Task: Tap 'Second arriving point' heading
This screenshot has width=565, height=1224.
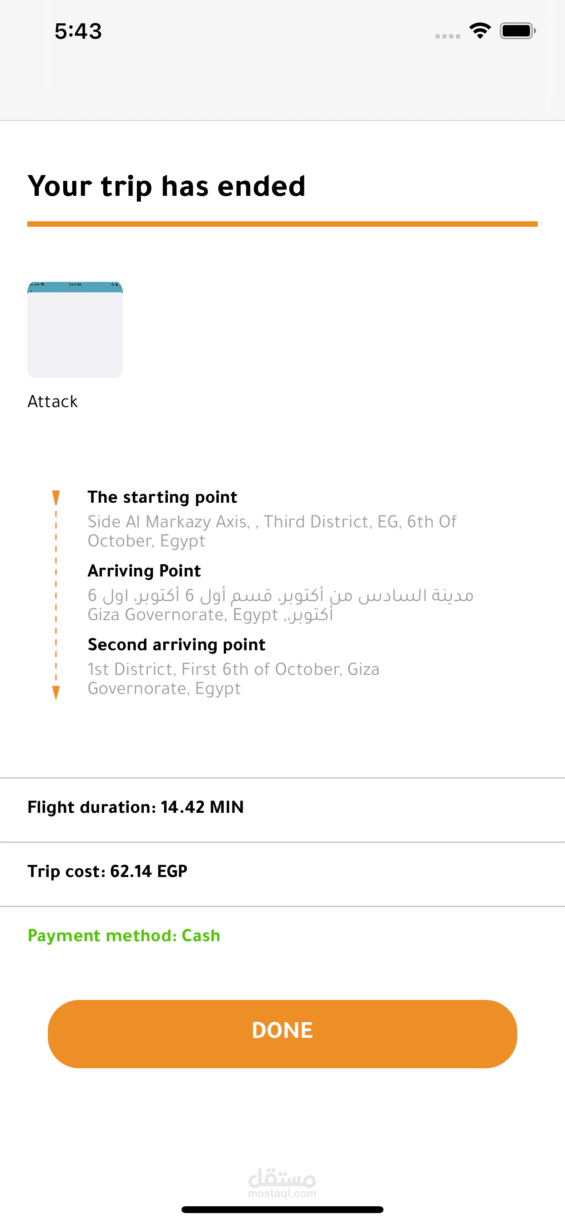Action: 177,644
